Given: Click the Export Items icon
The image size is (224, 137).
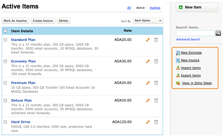Looking at the screenshot, I should (178, 76).
